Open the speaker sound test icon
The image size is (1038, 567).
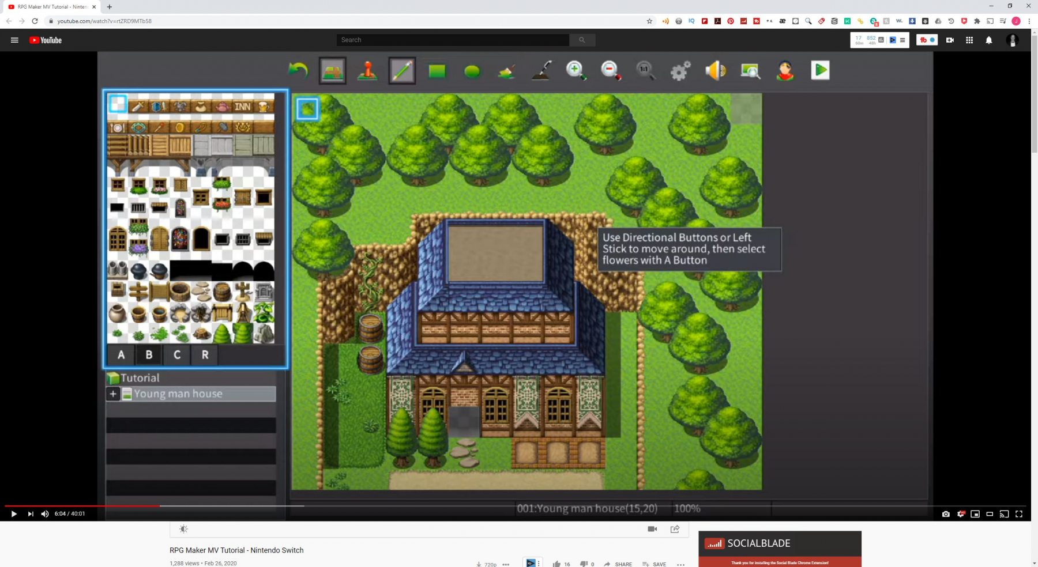(x=716, y=70)
